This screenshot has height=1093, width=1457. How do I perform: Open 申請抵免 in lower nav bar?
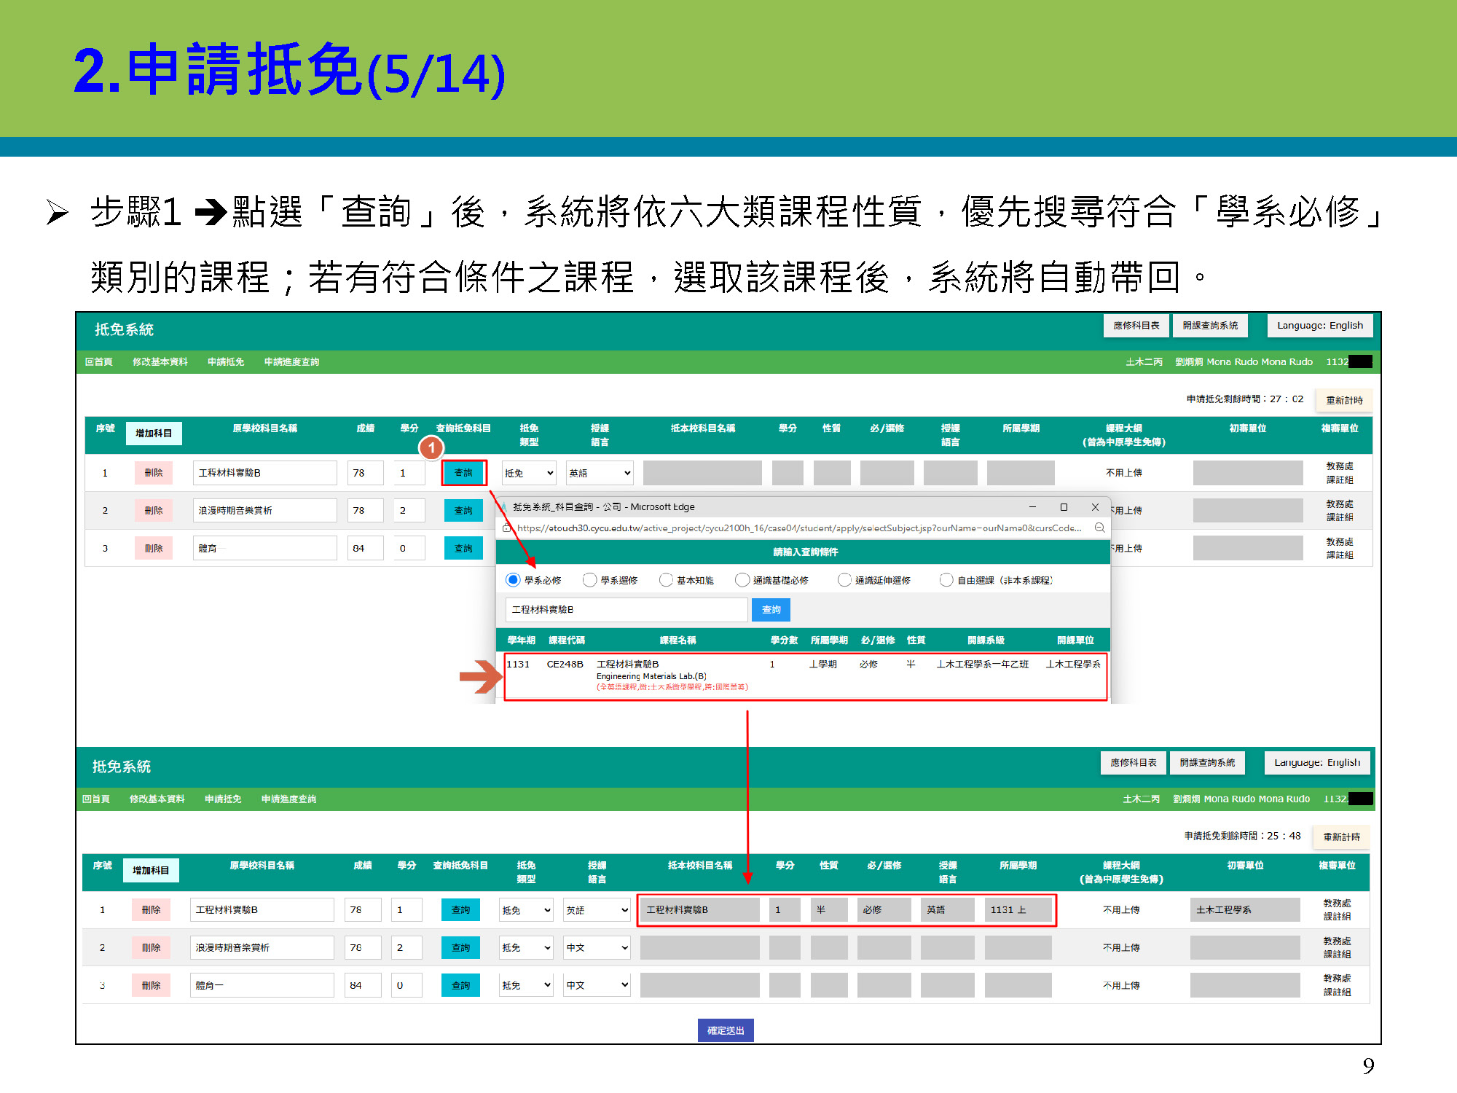coord(222,799)
